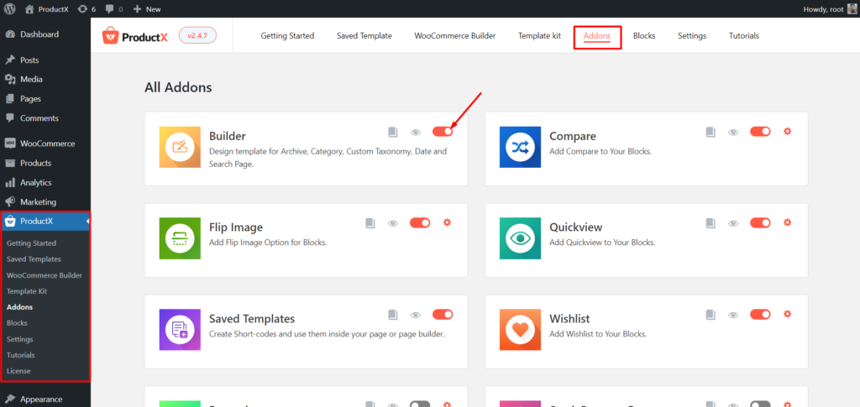Open comments bubble in admin bar
860x407 pixels.
pos(114,8)
